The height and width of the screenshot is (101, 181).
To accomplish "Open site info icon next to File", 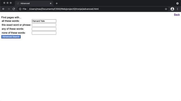I will pyautogui.click(x=20, y=9).
